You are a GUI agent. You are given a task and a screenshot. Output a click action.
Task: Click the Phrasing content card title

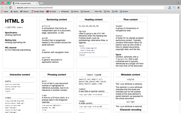[x=57, y=75]
